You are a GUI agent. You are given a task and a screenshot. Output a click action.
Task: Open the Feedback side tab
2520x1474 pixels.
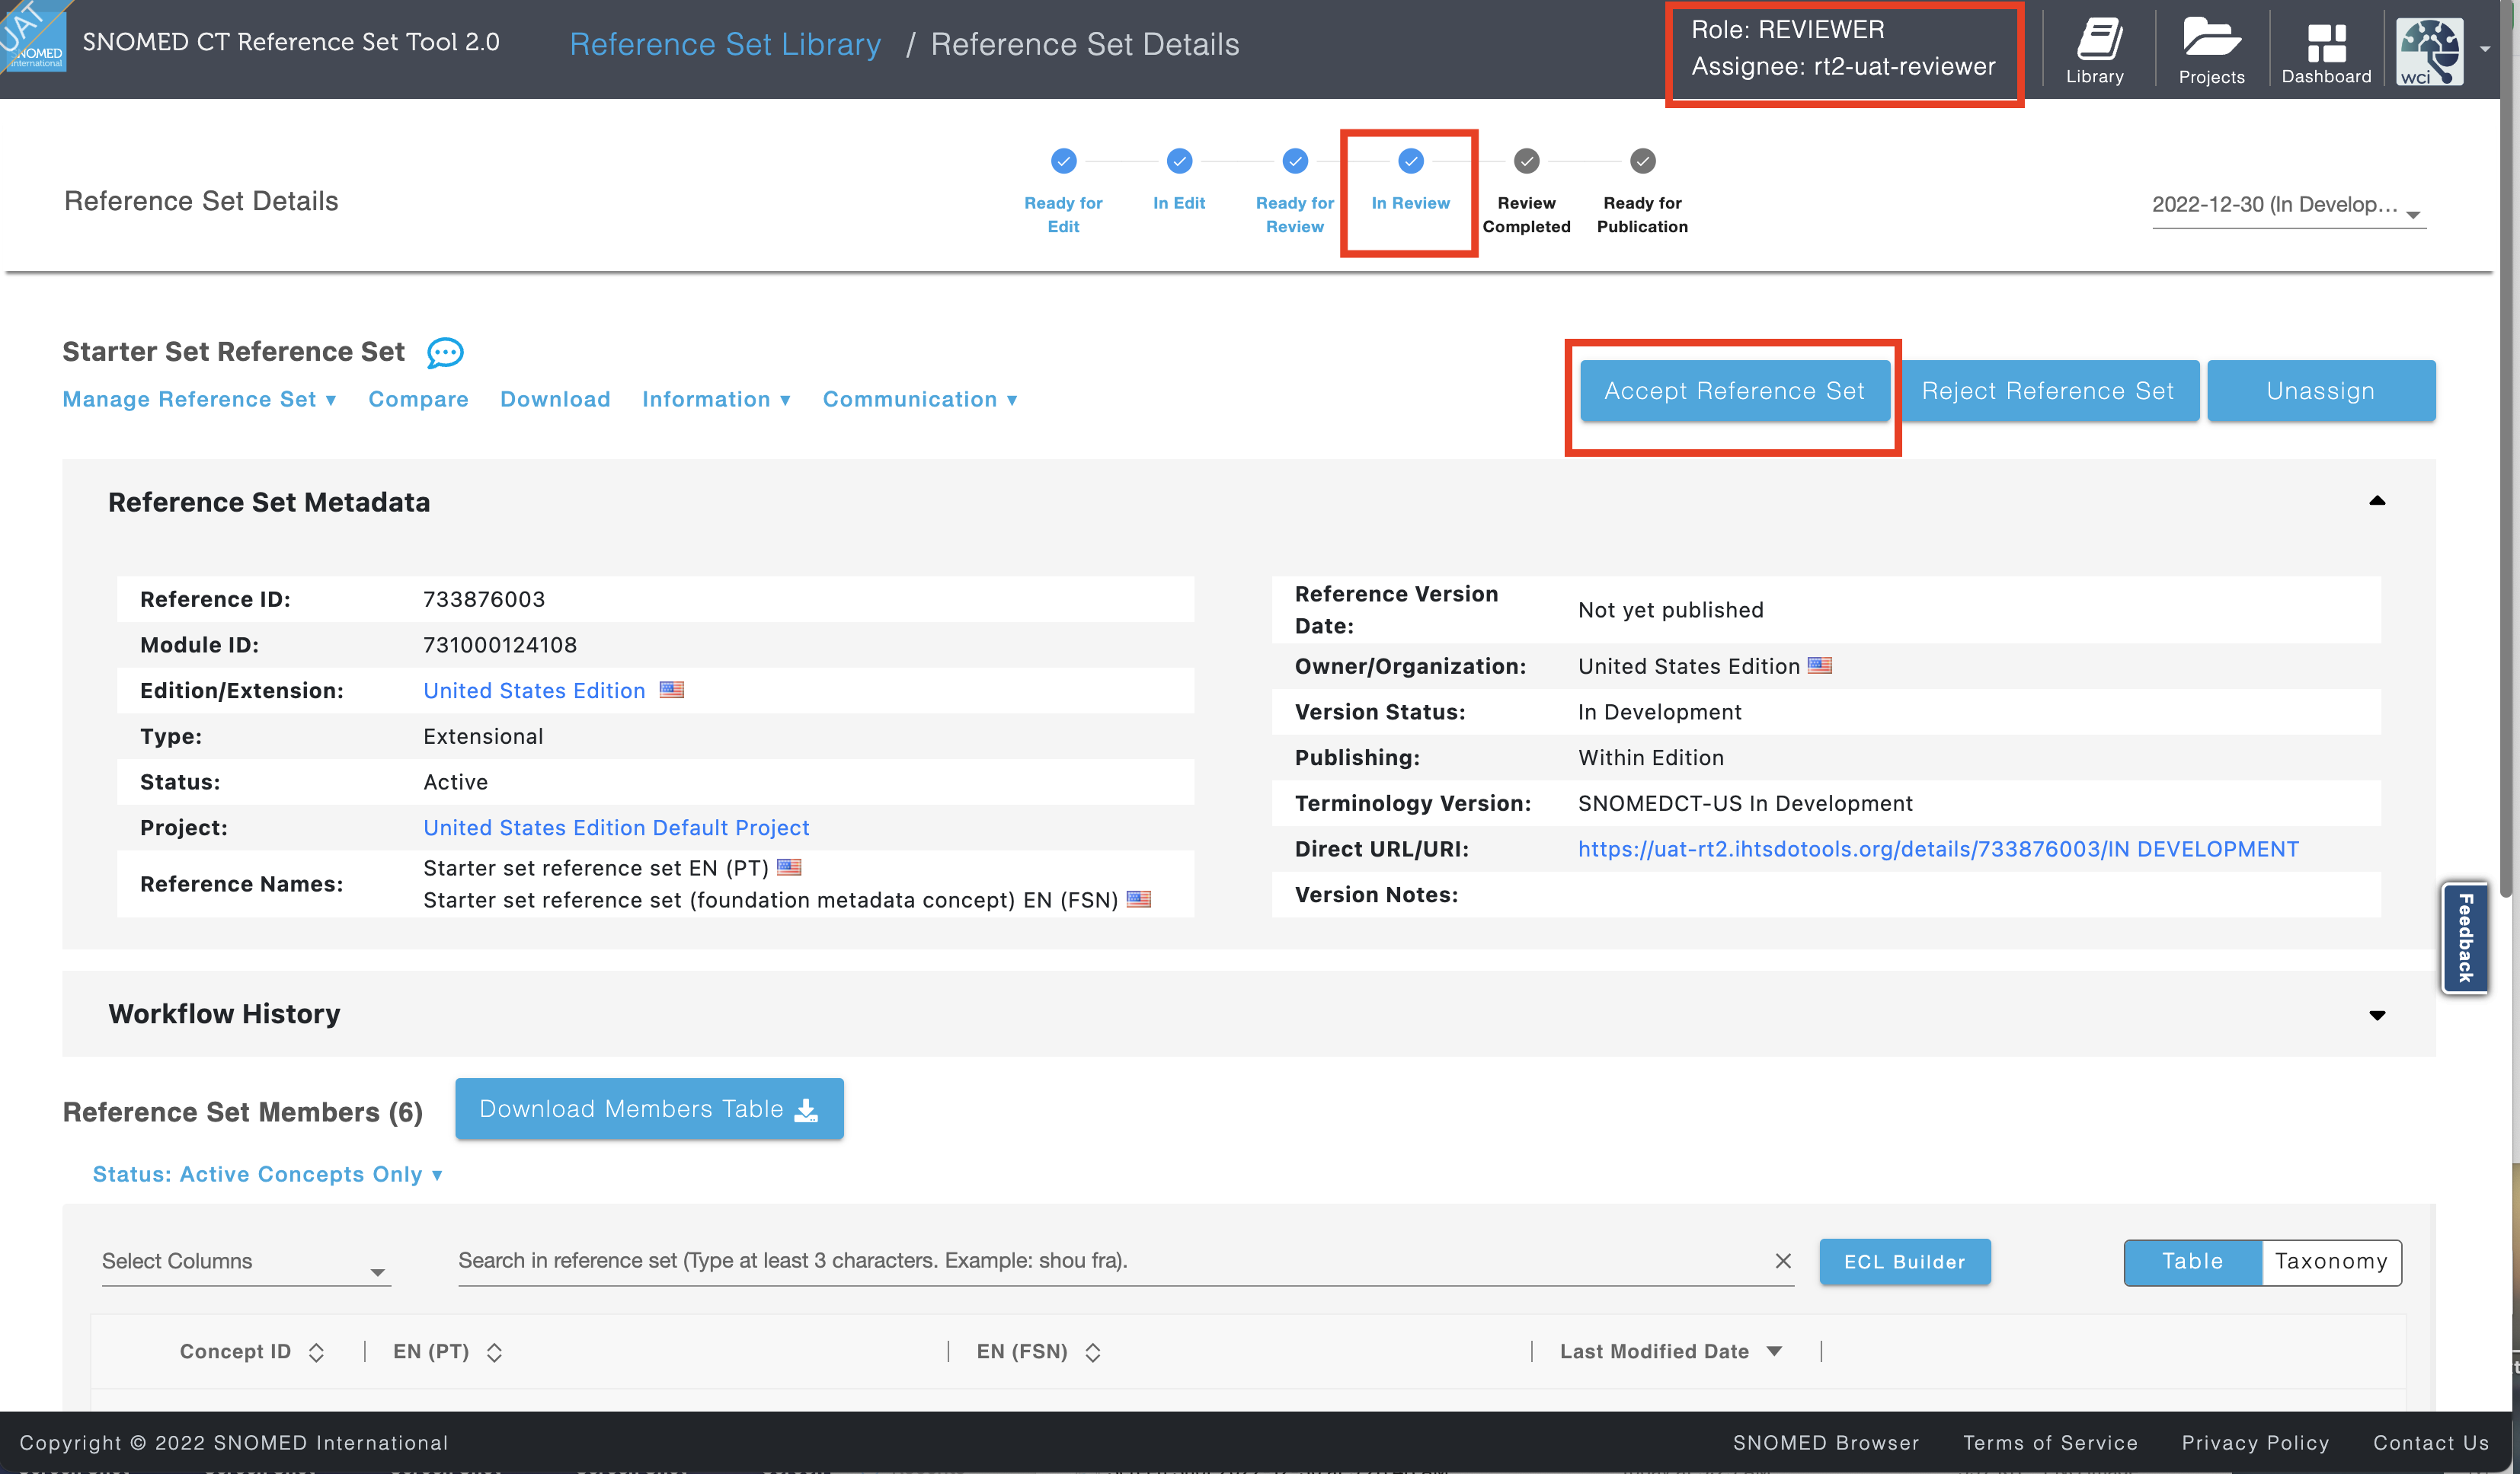point(2465,937)
